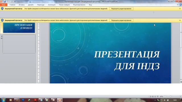
Task: Close the lower Protected View message bar
Action: point(180,20)
